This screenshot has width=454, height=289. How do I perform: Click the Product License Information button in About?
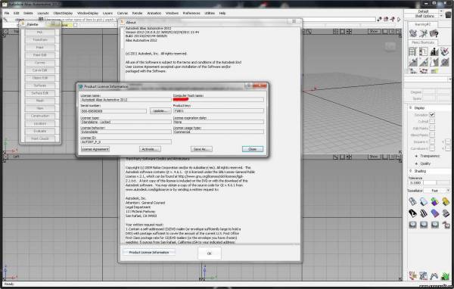point(149,253)
